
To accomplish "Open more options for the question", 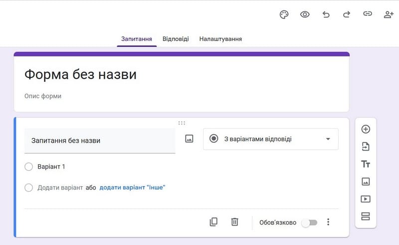I will click(x=328, y=222).
